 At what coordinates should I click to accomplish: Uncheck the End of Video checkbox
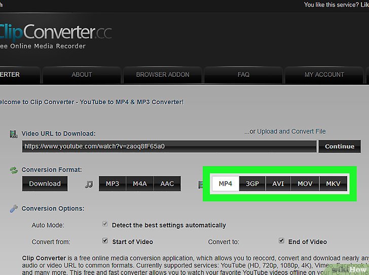281,241
